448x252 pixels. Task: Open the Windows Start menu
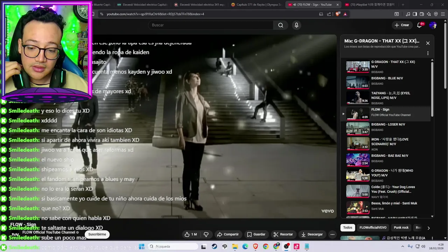coord(141,246)
